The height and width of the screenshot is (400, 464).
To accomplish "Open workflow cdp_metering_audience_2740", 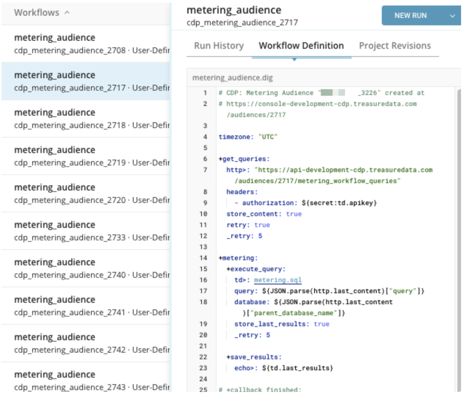I will point(86,268).
